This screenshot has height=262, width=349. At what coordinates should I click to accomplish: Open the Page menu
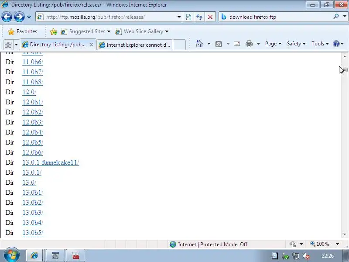pyautogui.click(x=273, y=44)
